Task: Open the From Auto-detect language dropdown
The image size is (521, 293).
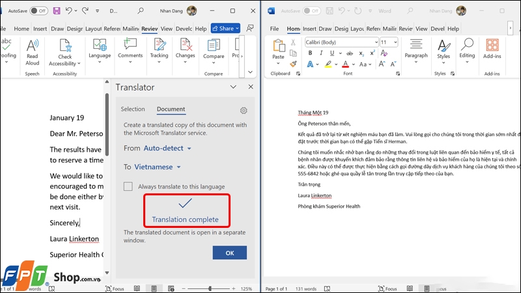Action: click(x=167, y=148)
